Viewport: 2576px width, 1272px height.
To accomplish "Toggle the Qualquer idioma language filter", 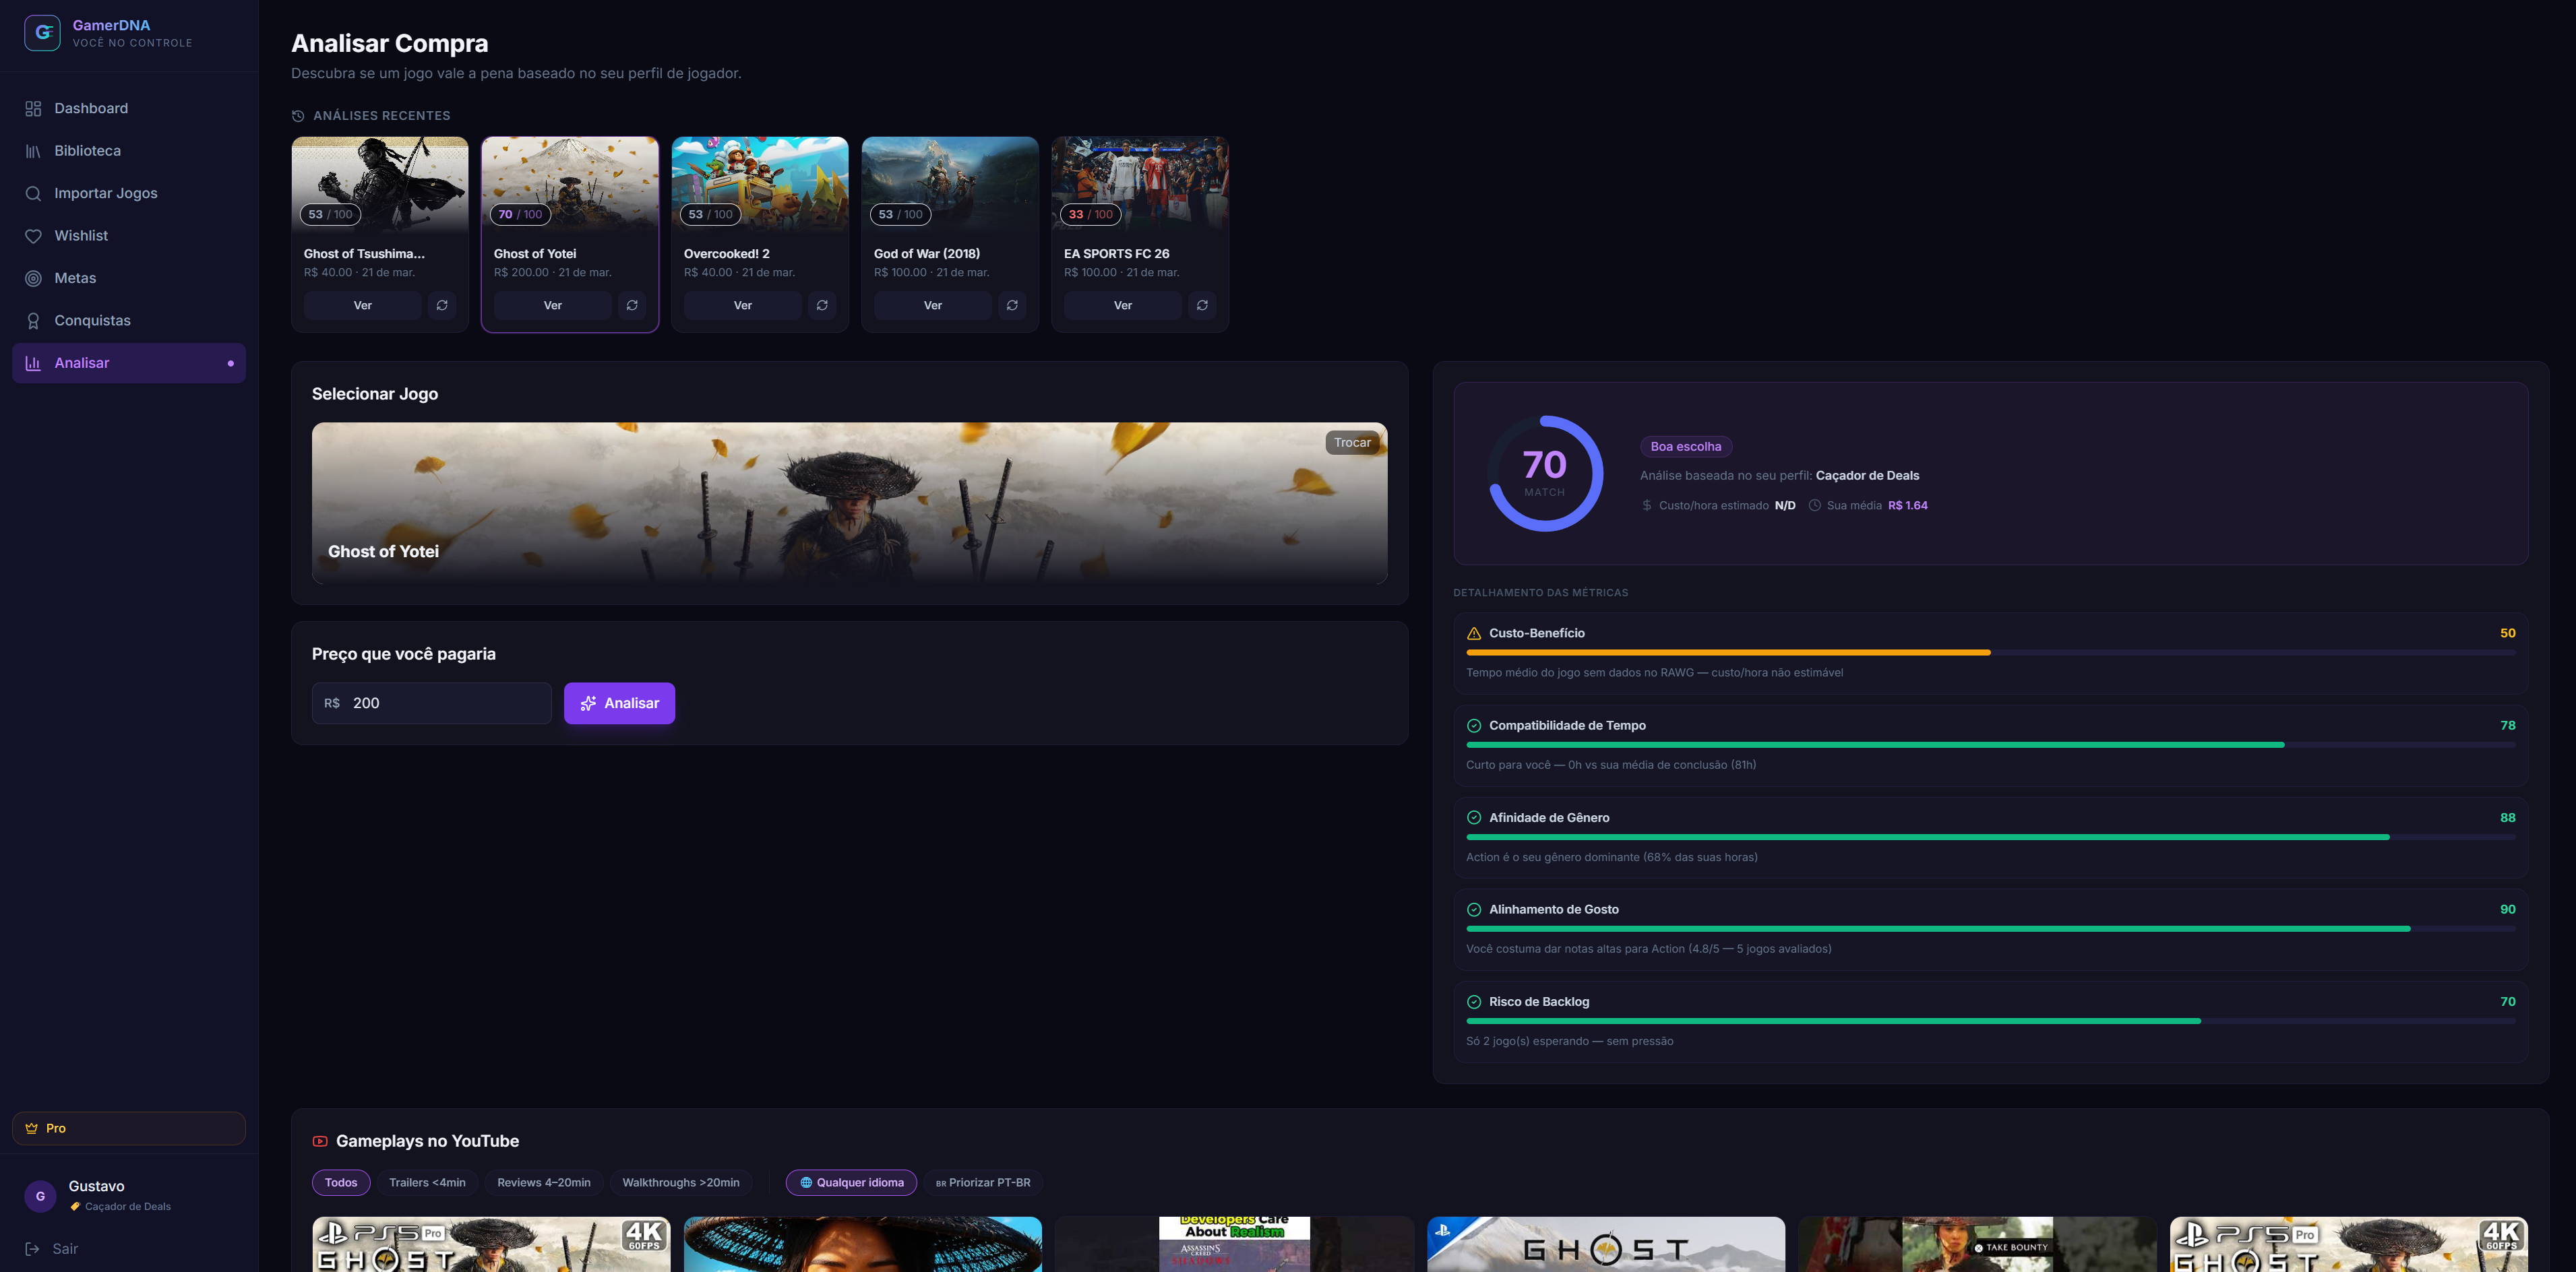I will [851, 1182].
